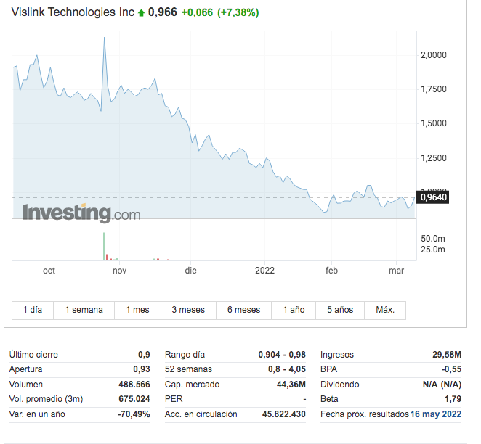Click the 25.0m volume axis label
The height and width of the screenshot is (444, 481).
pyautogui.click(x=433, y=250)
